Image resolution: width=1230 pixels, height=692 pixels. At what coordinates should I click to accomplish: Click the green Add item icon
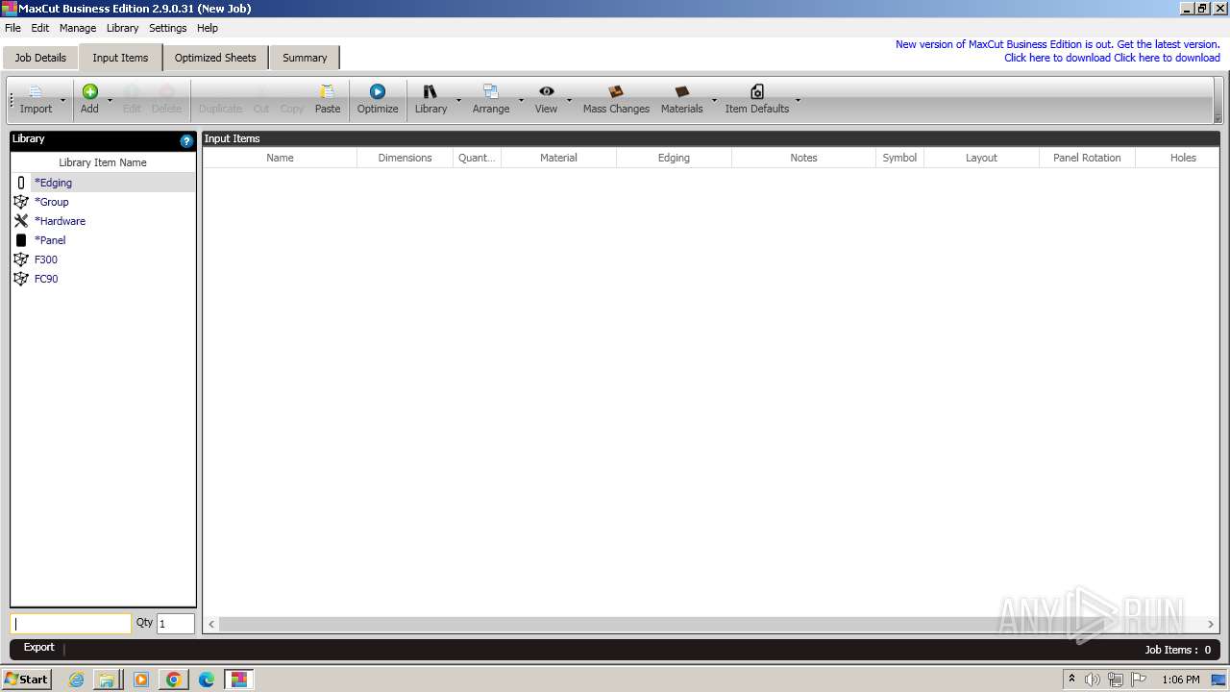tap(89, 91)
